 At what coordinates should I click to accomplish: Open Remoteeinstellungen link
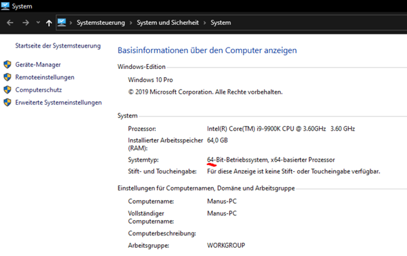(45, 77)
